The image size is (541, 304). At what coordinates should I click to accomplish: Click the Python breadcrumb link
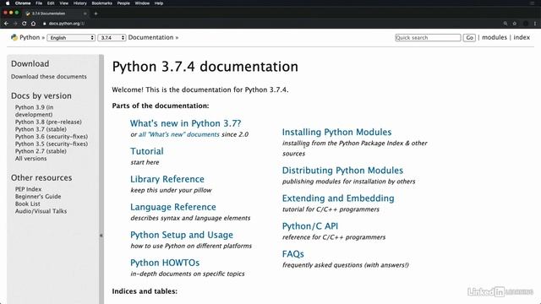tap(30, 37)
